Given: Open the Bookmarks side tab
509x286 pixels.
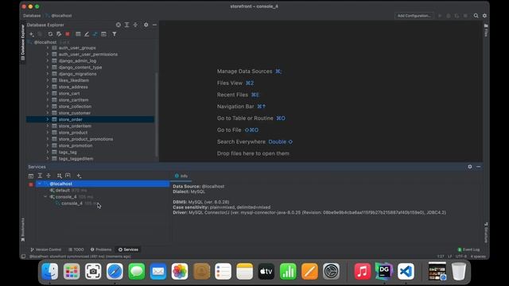Looking at the screenshot, I should click(23, 230).
